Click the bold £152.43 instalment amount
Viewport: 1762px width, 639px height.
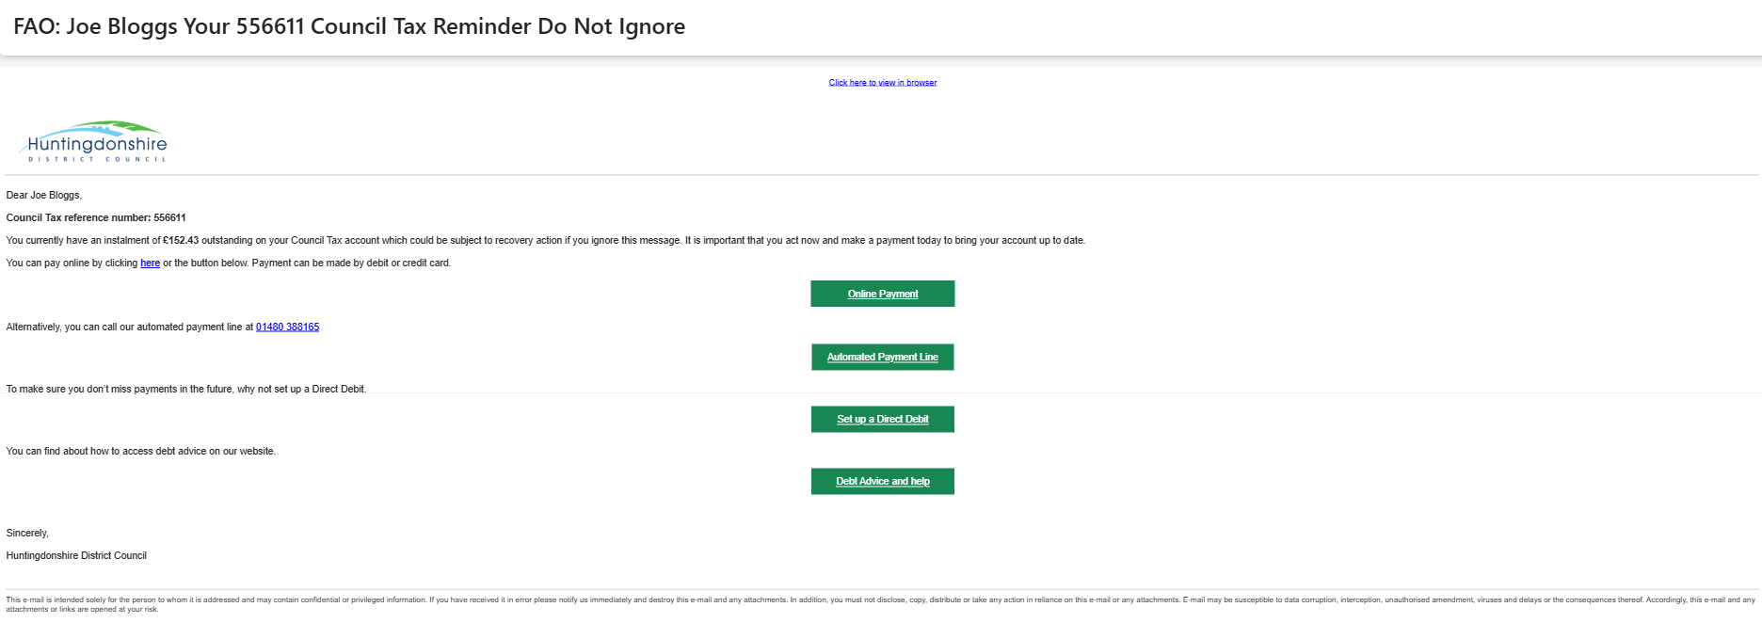pos(181,241)
